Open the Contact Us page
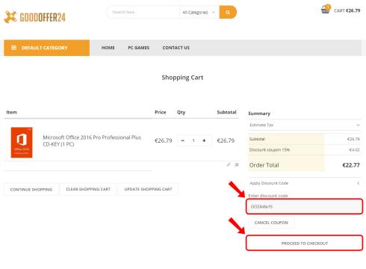The height and width of the screenshot is (269, 366). 176,48
